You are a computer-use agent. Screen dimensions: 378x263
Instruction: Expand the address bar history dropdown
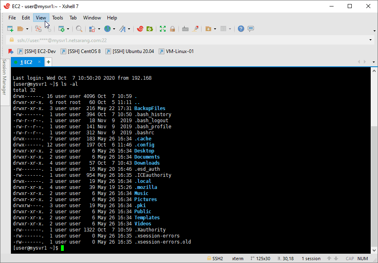(x=371, y=40)
